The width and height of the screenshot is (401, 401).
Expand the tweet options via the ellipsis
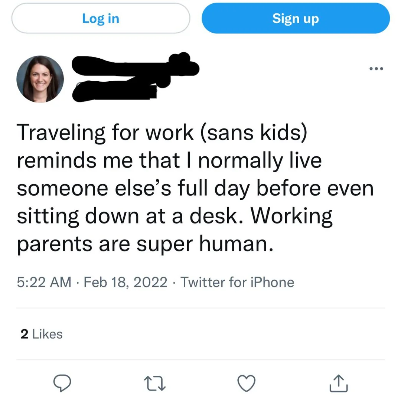click(376, 68)
